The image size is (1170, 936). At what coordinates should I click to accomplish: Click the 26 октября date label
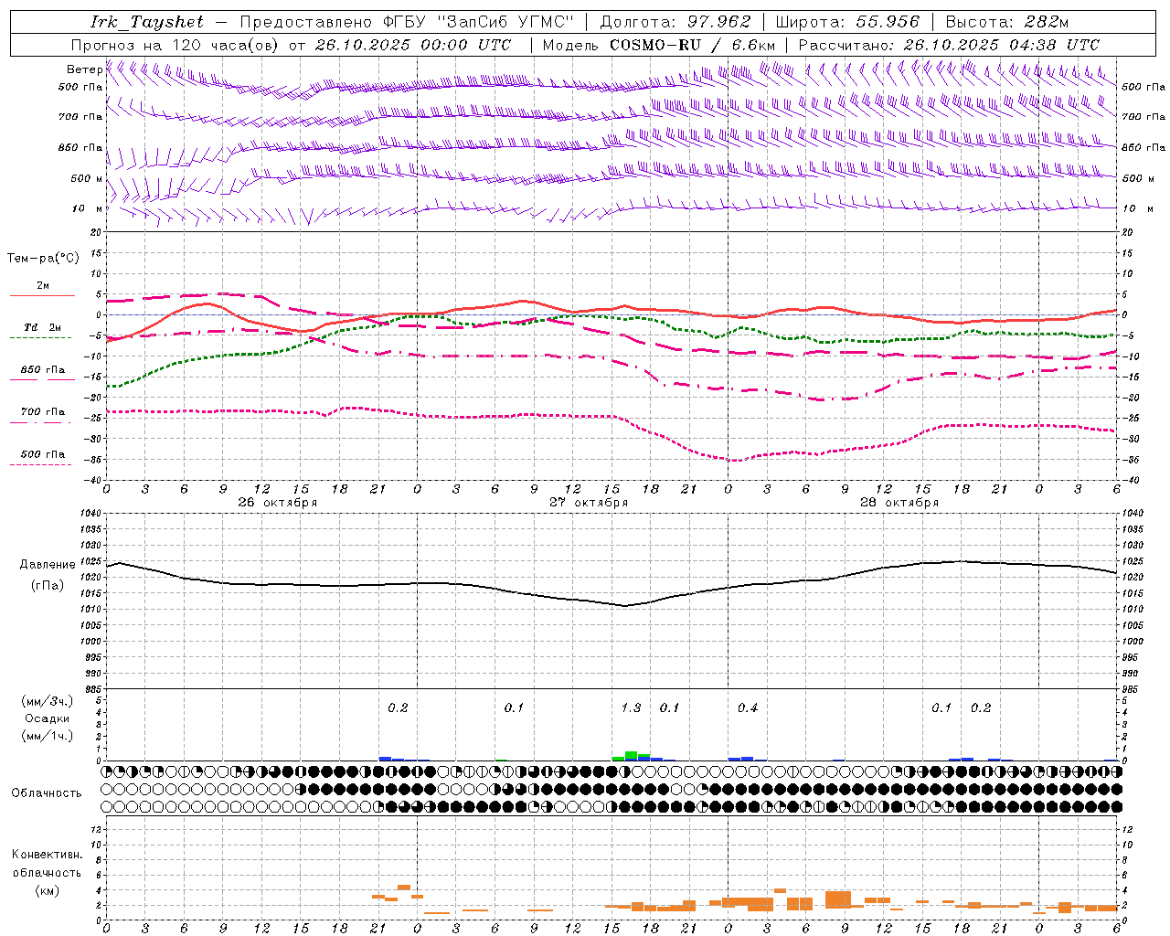click(277, 503)
